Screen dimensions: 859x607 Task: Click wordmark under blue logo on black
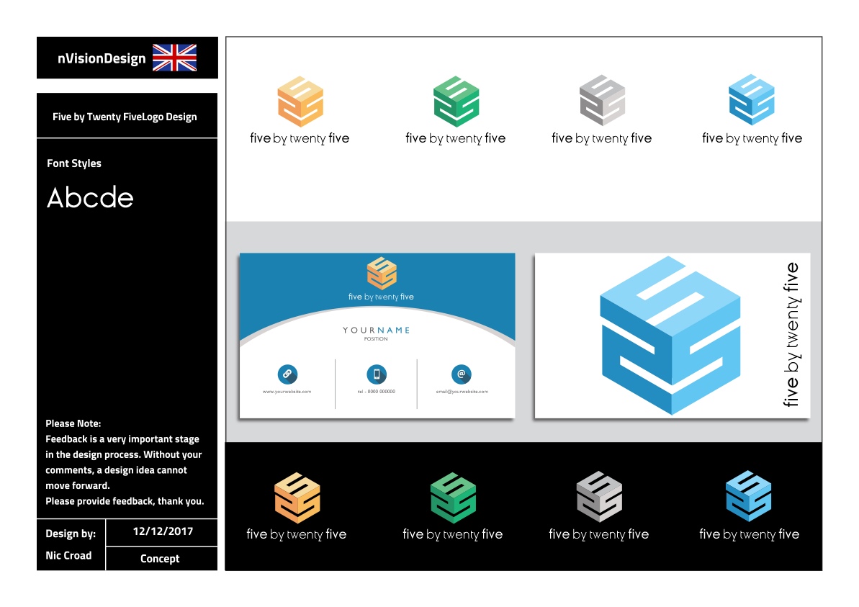coord(750,535)
